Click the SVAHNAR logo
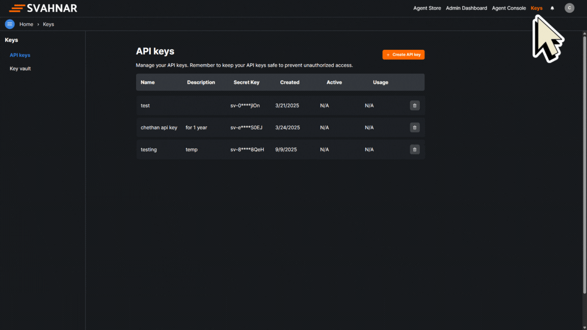The image size is (587, 330). click(x=43, y=8)
